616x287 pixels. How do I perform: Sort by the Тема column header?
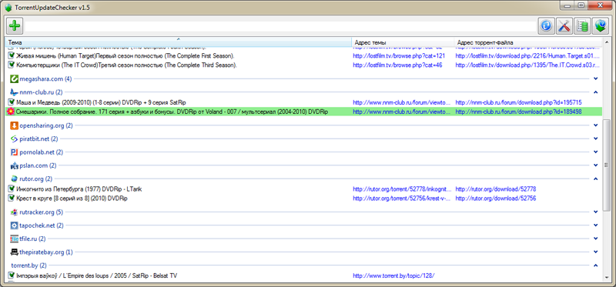(179, 42)
